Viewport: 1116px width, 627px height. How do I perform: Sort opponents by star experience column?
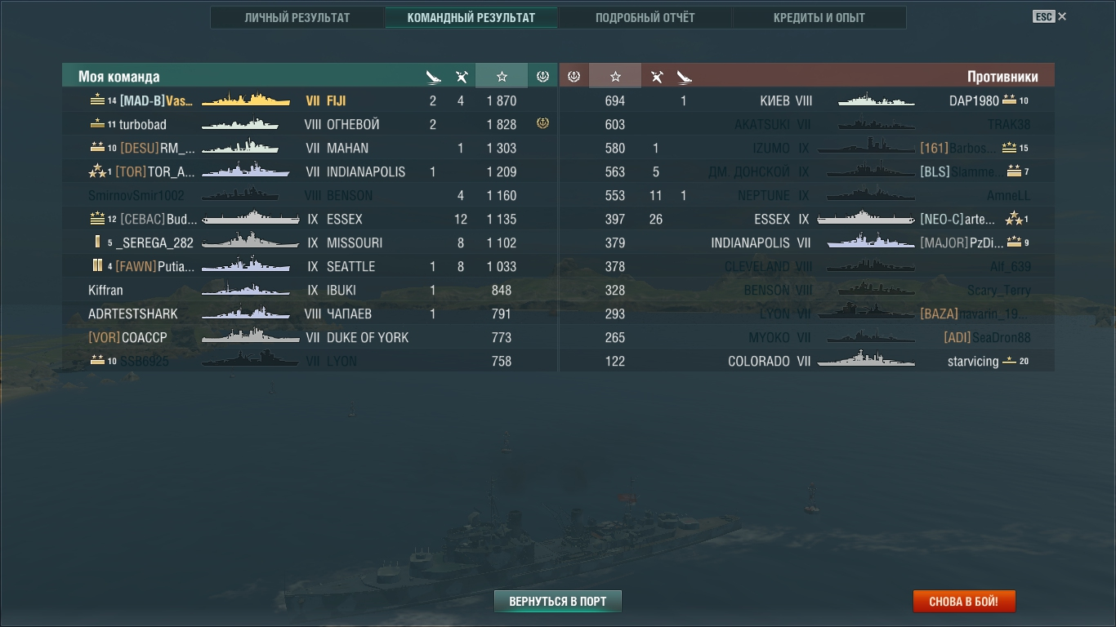pos(615,76)
